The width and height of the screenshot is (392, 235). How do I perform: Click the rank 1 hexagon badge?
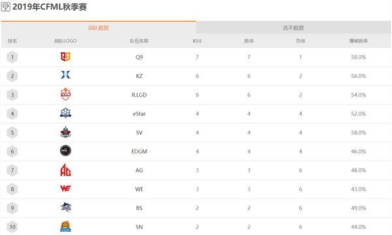[12, 57]
